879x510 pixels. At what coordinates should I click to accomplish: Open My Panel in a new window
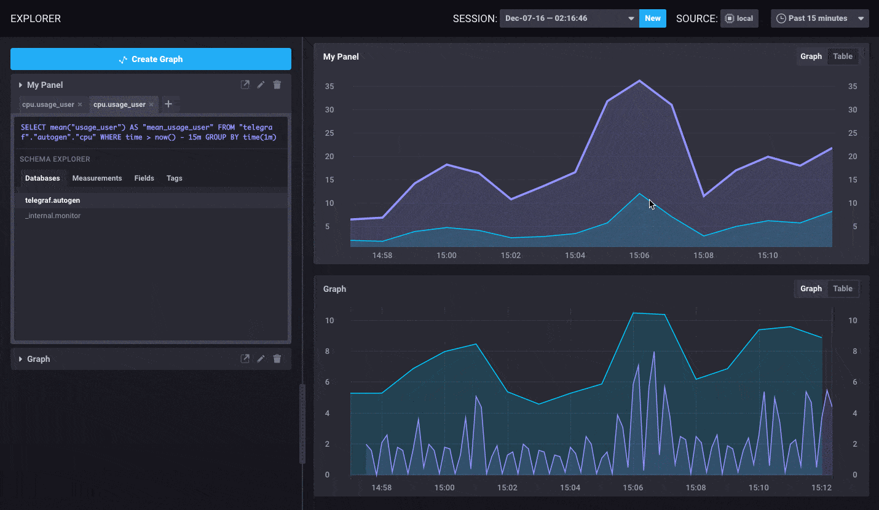(x=245, y=85)
